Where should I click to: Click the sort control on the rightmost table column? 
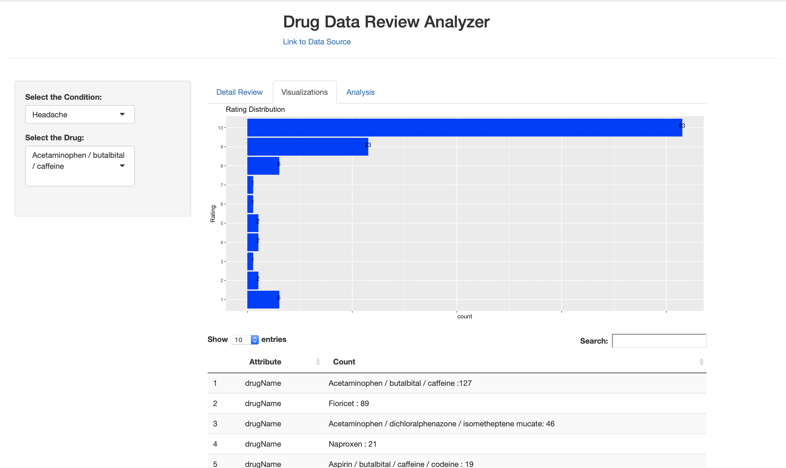coord(701,361)
